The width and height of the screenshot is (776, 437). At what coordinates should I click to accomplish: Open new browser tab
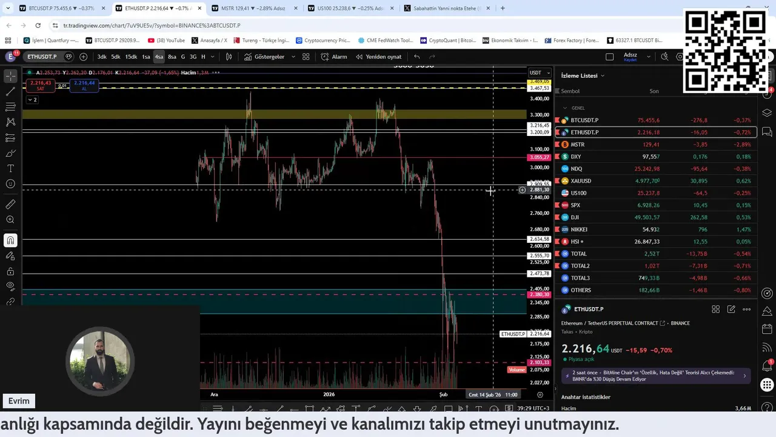503,8
